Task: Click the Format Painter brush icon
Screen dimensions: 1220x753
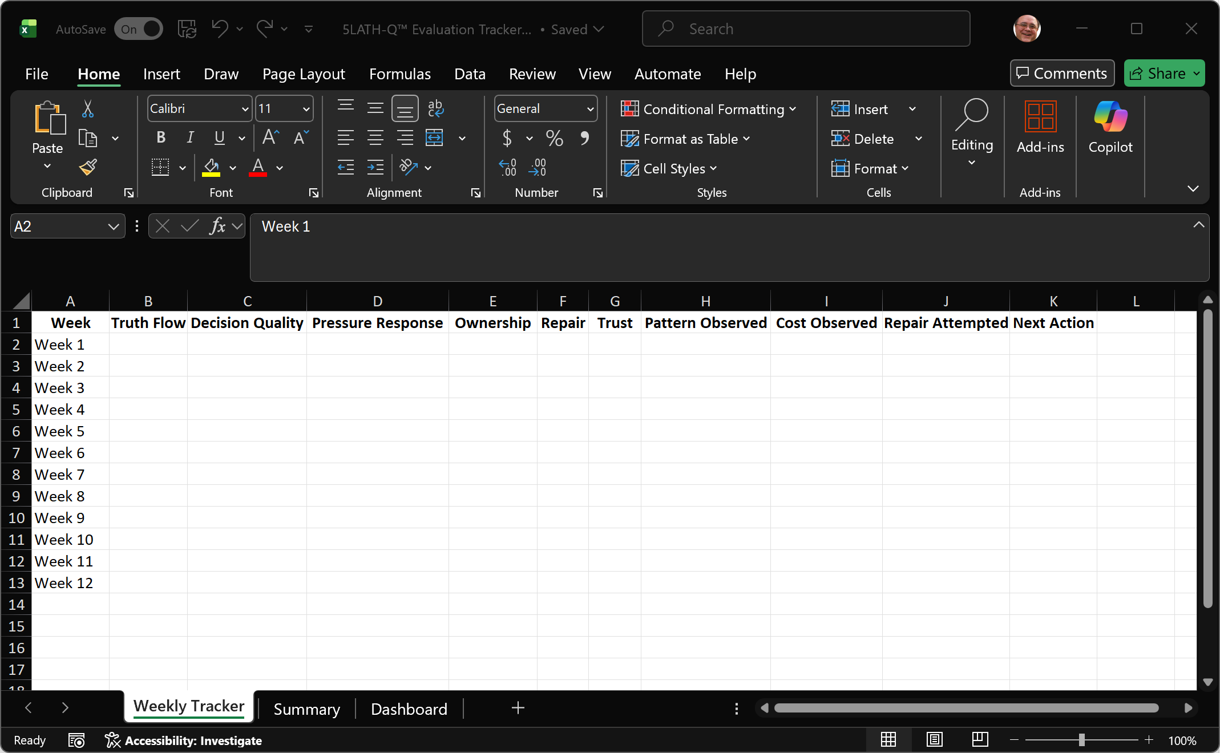Action: (x=88, y=167)
